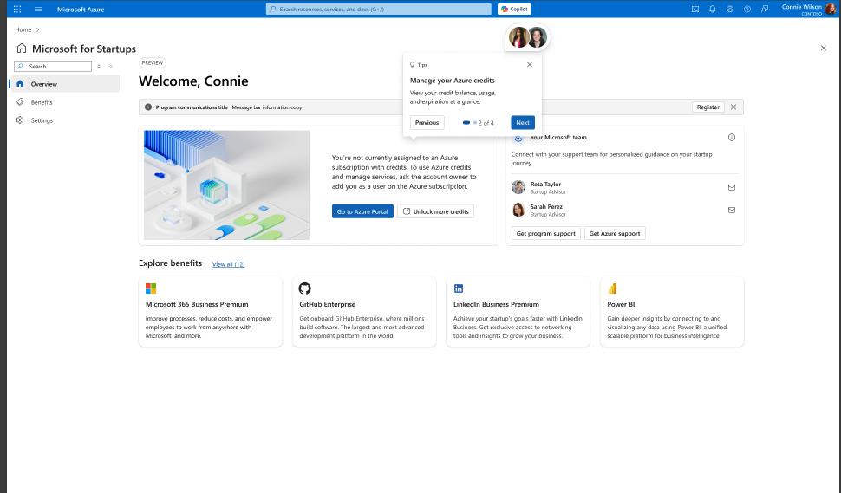
Task: Click the Microsoft 365 logo icon
Action: coord(151,289)
